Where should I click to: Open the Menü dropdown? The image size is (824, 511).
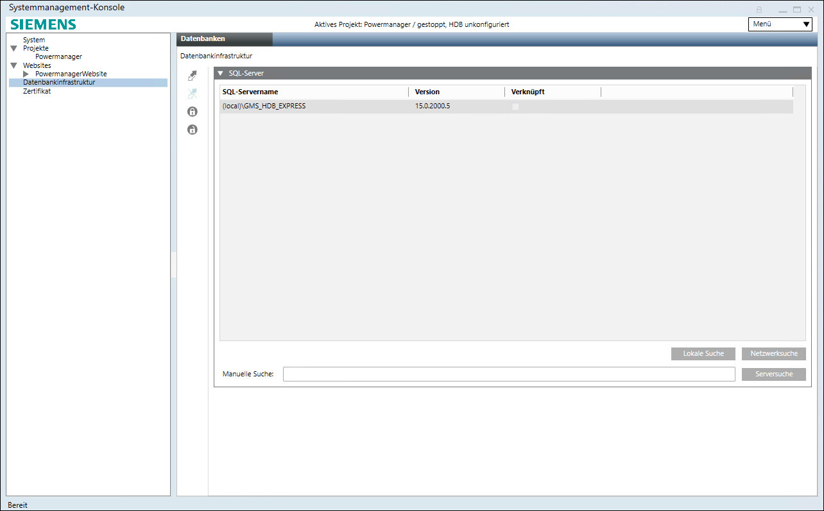[780, 24]
